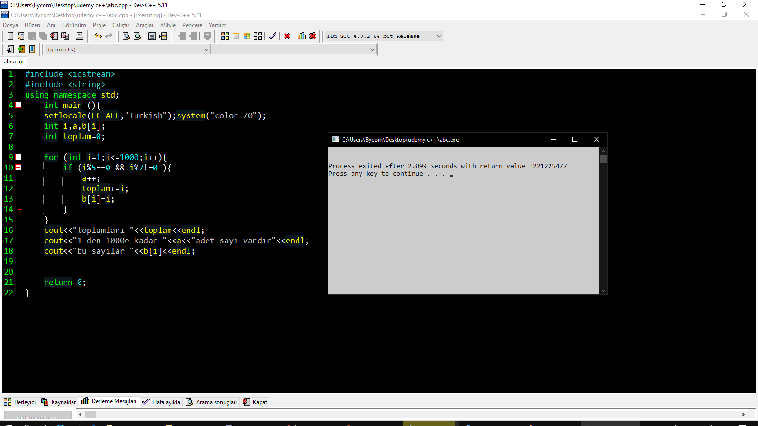
Task: Click the 'toplam+=i;' line in the code
Action: (x=105, y=188)
